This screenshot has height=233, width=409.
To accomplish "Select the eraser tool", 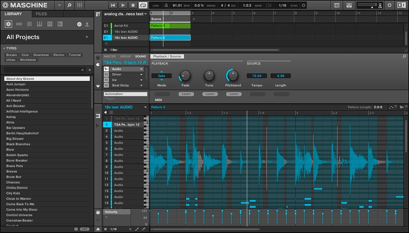I will pos(143,229).
